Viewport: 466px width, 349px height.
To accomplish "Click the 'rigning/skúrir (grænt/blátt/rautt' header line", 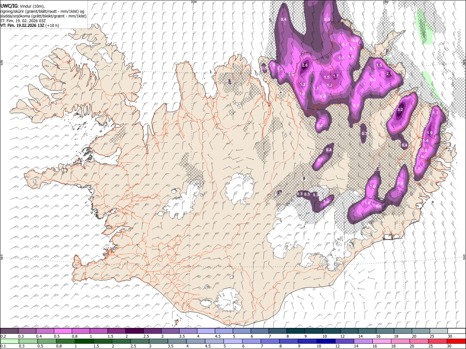I will [x=43, y=11].
